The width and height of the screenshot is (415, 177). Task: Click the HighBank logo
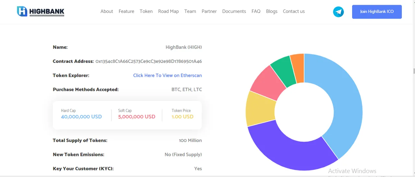[41, 11]
